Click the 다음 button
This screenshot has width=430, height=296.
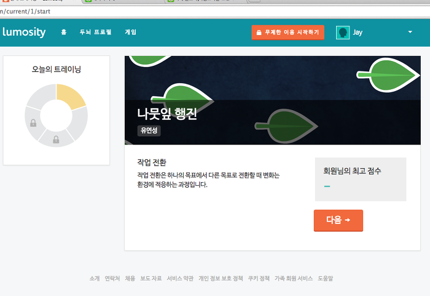338,220
